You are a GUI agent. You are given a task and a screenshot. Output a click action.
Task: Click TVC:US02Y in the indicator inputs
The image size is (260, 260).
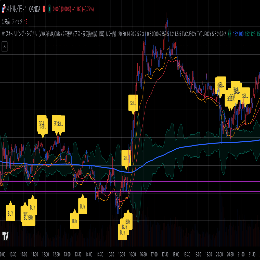(189, 34)
